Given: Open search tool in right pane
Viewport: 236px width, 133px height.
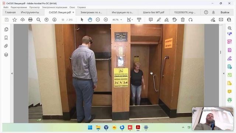Looking at the screenshot, I should tap(229, 28).
